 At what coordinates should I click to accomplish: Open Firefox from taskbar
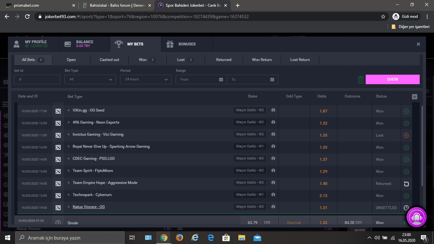[179, 237]
